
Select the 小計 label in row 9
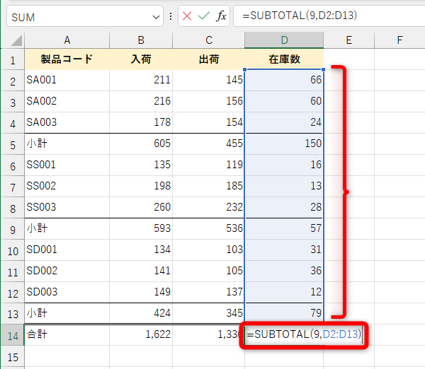tap(67, 228)
